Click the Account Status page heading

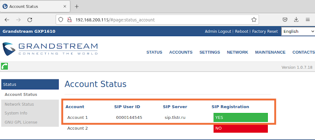(x=95, y=84)
